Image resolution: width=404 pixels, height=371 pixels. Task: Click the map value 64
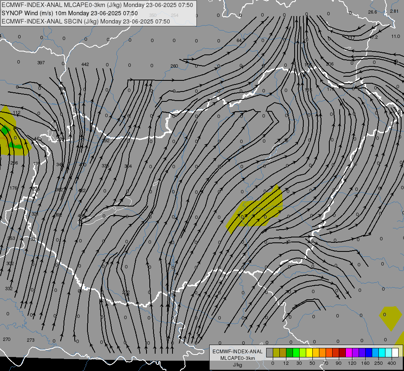coord(239,40)
